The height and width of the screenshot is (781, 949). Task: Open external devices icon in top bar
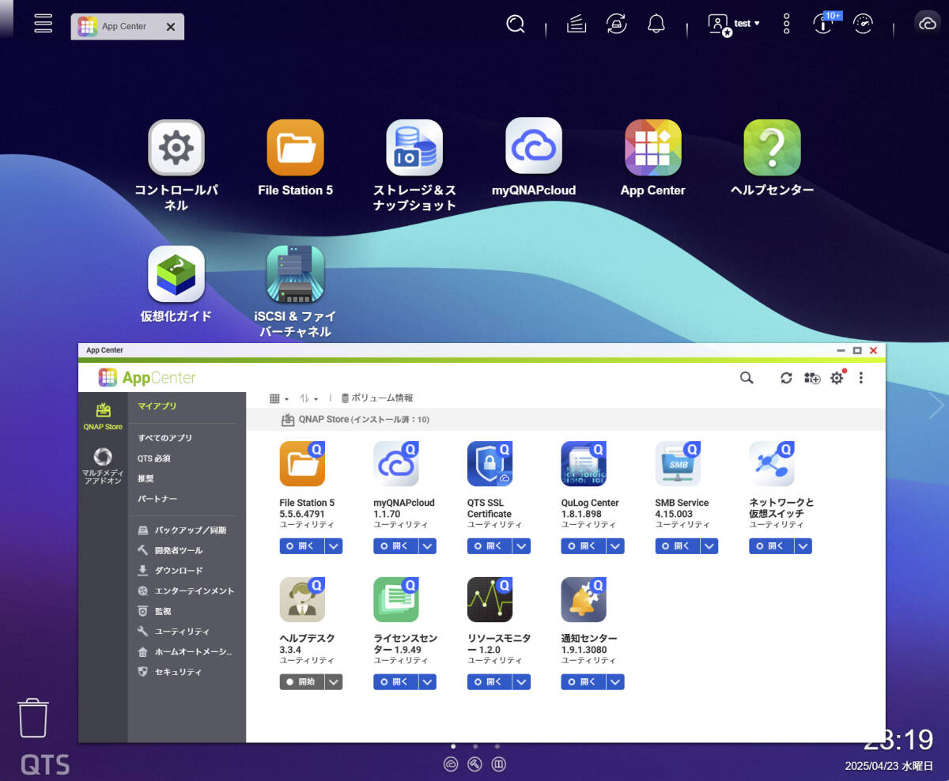point(617,25)
